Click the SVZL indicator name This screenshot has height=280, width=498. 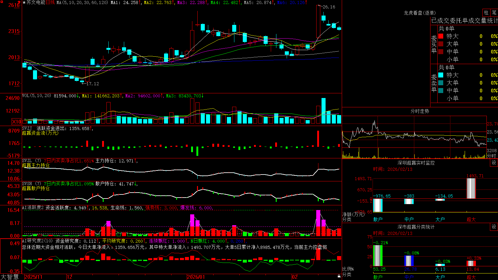27,161
